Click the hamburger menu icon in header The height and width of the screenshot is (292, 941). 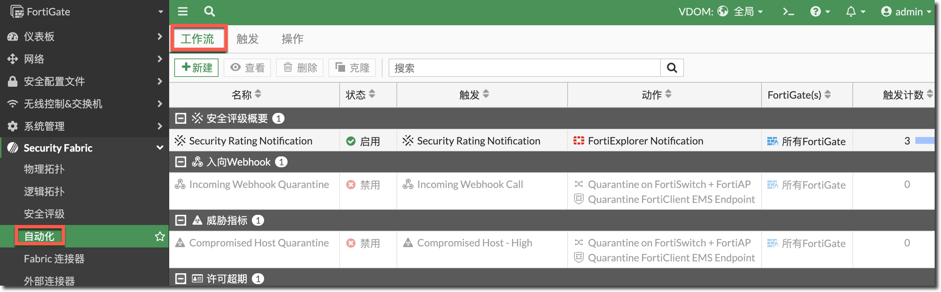coord(183,11)
